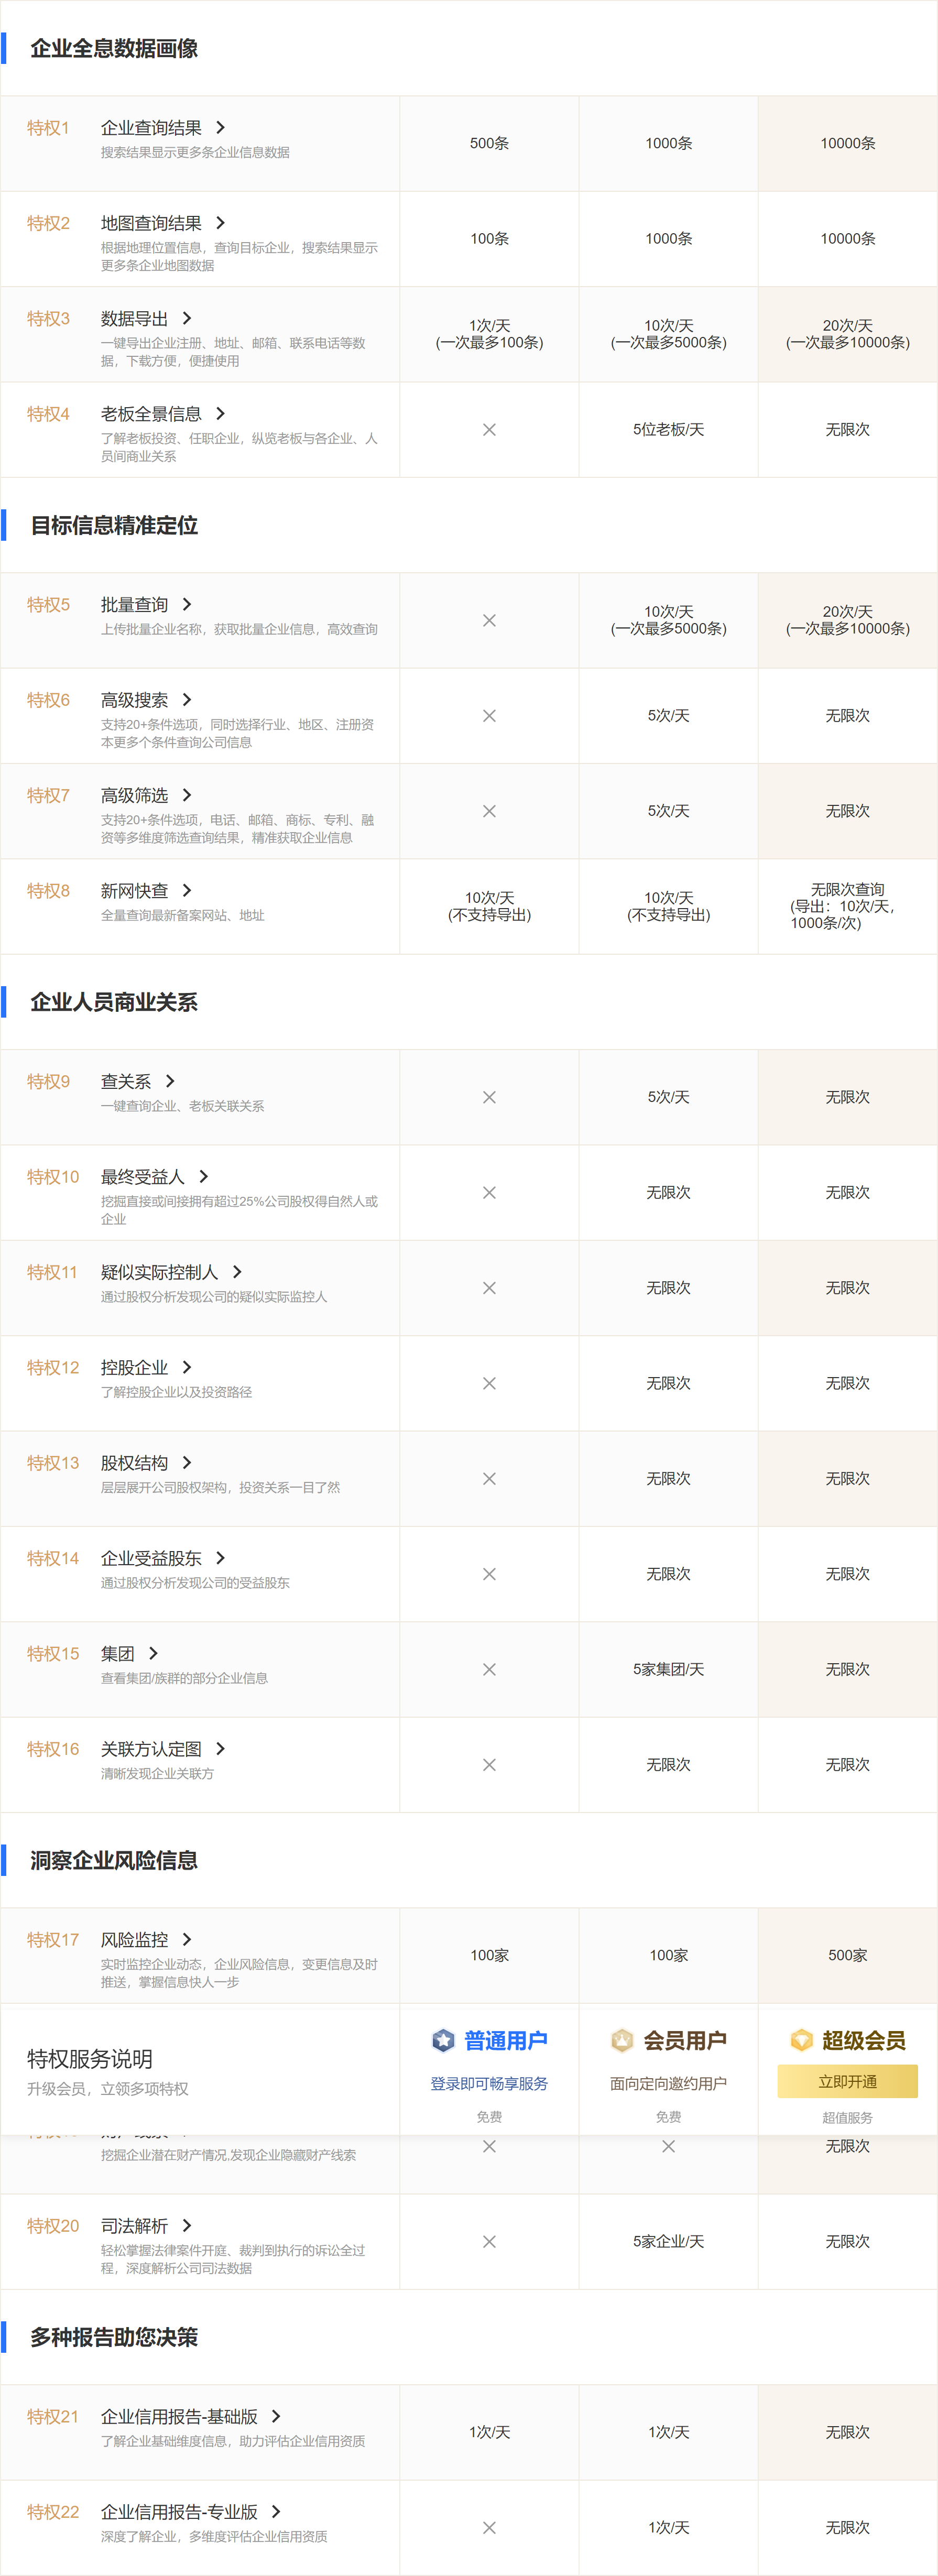Click 多种报告助您决策 section heading
This screenshot has height=2576, width=938.
click(x=114, y=2337)
